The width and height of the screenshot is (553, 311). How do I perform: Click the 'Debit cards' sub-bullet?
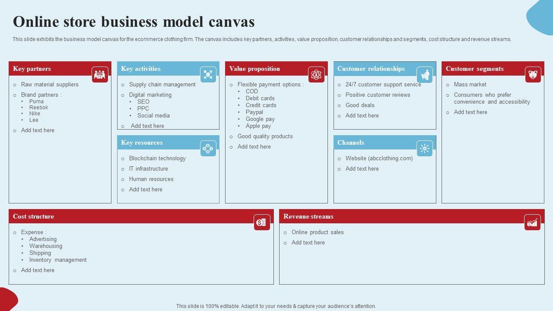click(x=260, y=98)
